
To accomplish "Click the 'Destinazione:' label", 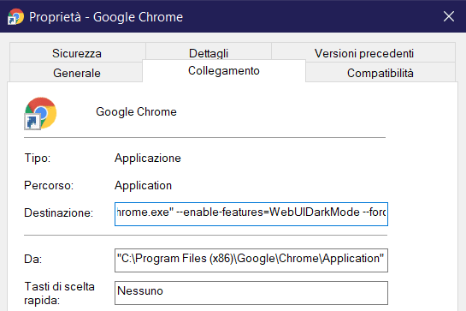I will [58, 212].
